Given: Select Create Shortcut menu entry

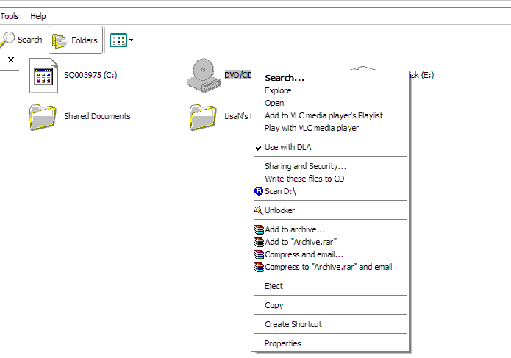Looking at the screenshot, I should pyautogui.click(x=293, y=324).
